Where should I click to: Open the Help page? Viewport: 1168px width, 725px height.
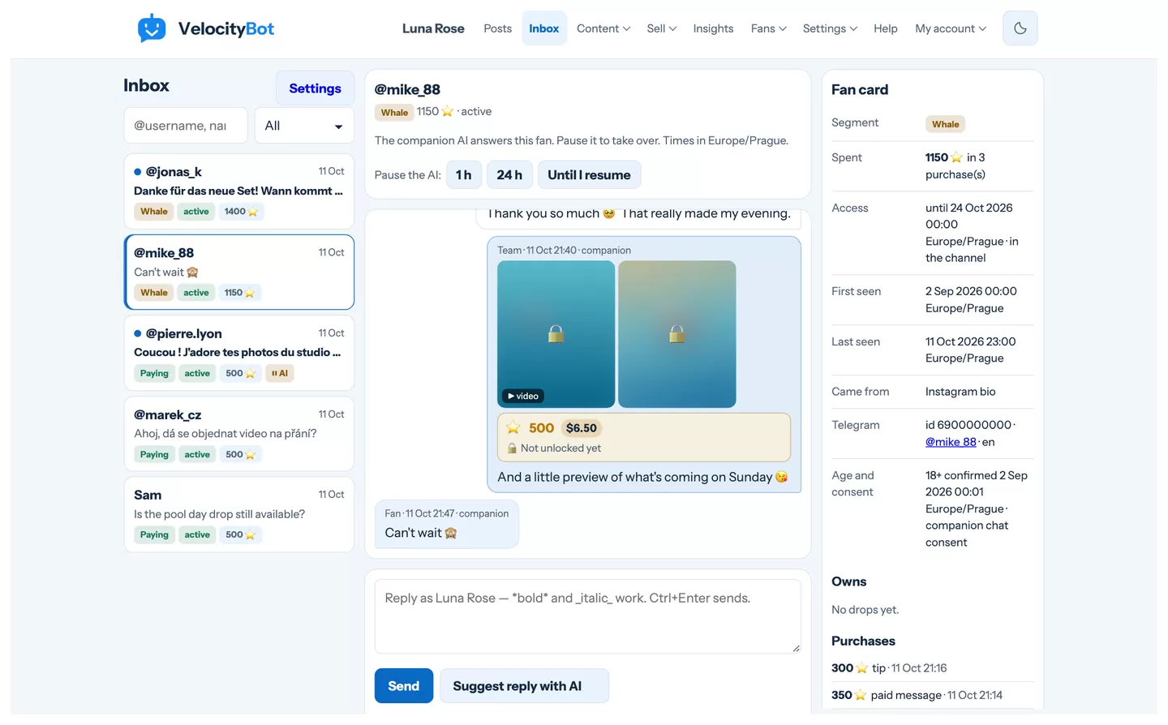[x=885, y=28]
